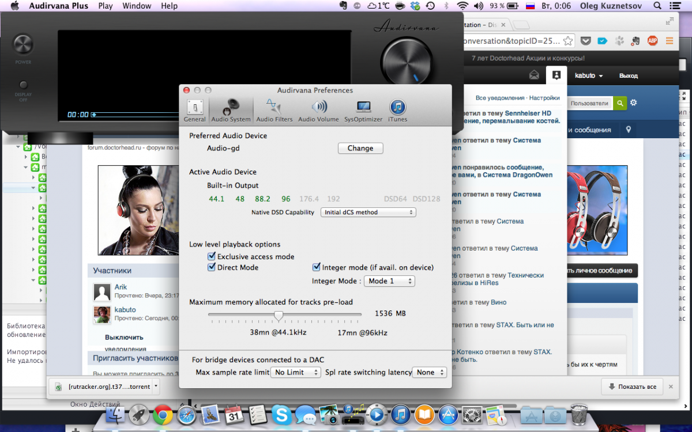Open iBooks from the Dock
The height and width of the screenshot is (432, 692).
(424, 414)
